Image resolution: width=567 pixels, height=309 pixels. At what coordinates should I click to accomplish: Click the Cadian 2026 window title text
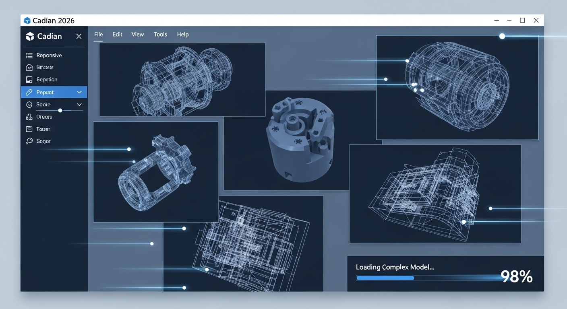[54, 21]
